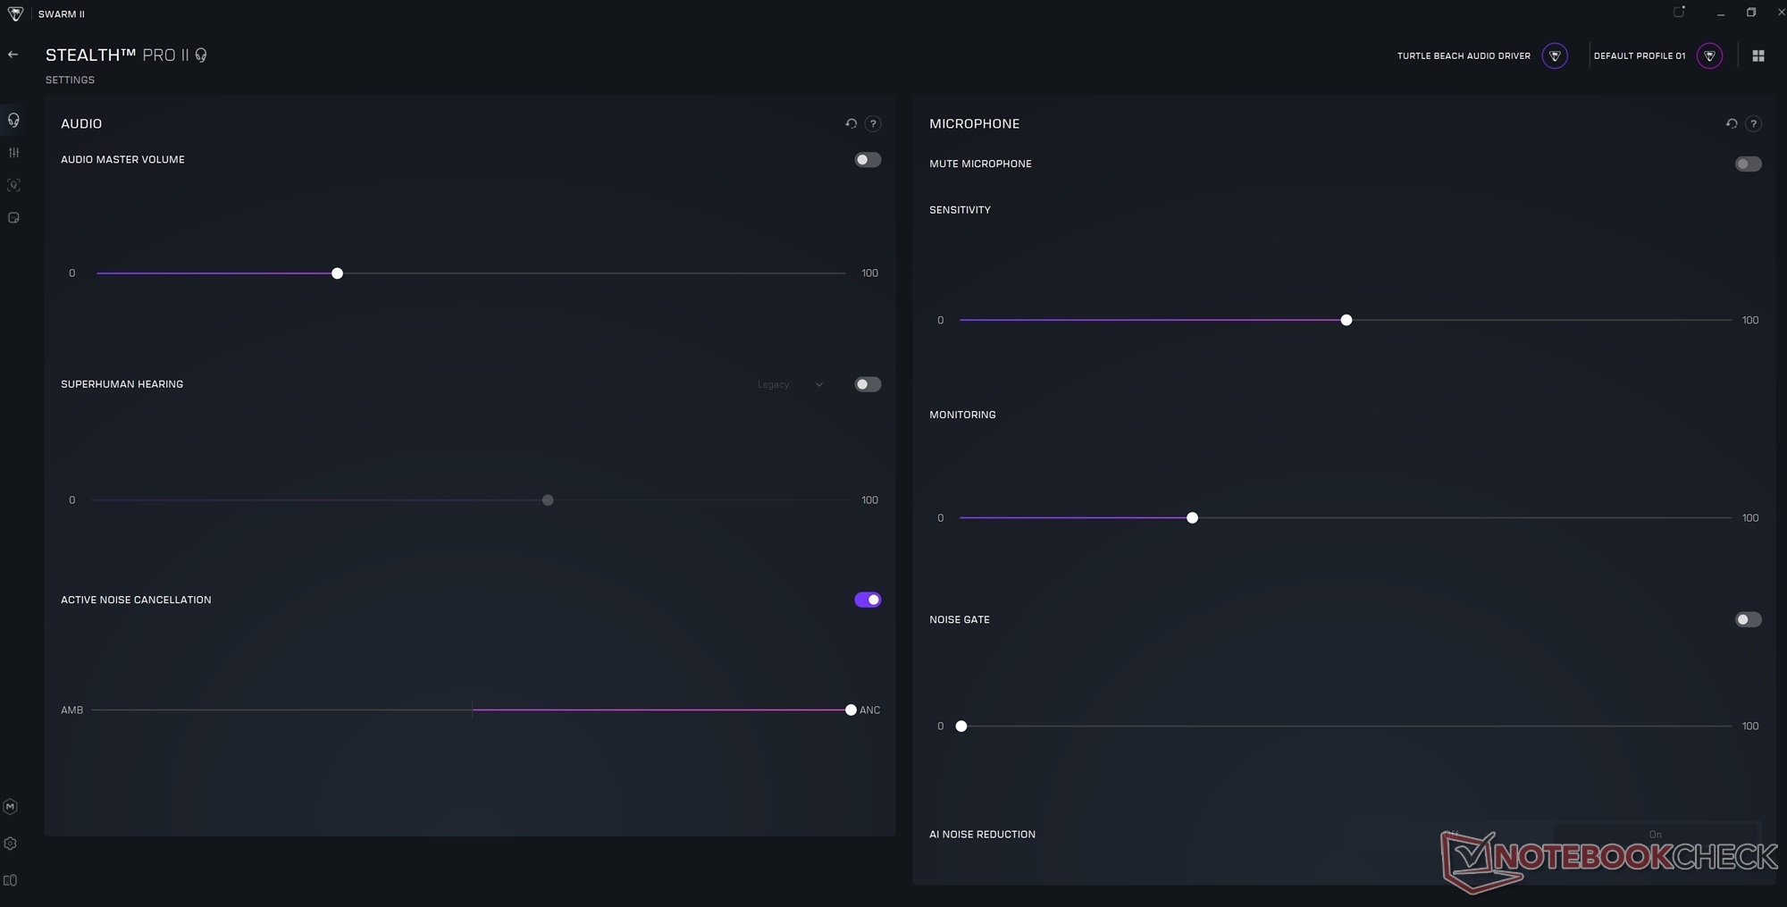Click the Monitoring slider handle
The height and width of the screenshot is (907, 1787).
pos(1192,518)
